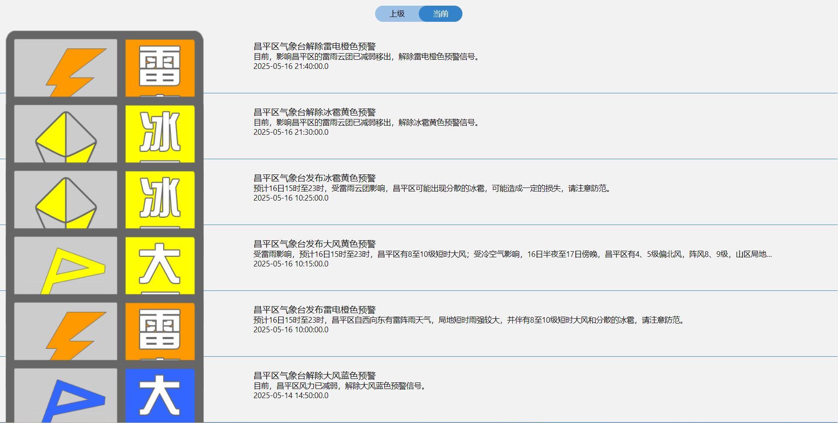This screenshot has height=423, width=838.
Task: Click the blue wind flag icon at bottom
Action: click(65, 395)
